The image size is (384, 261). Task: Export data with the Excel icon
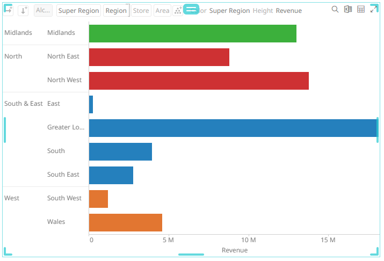348,10
